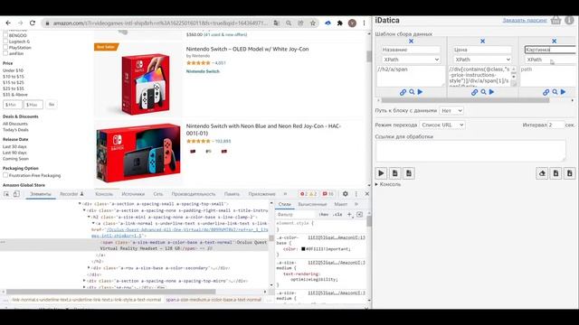Open XPath dropdown under Картинка field
Screen dimensions: 579x325
(550, 60)
